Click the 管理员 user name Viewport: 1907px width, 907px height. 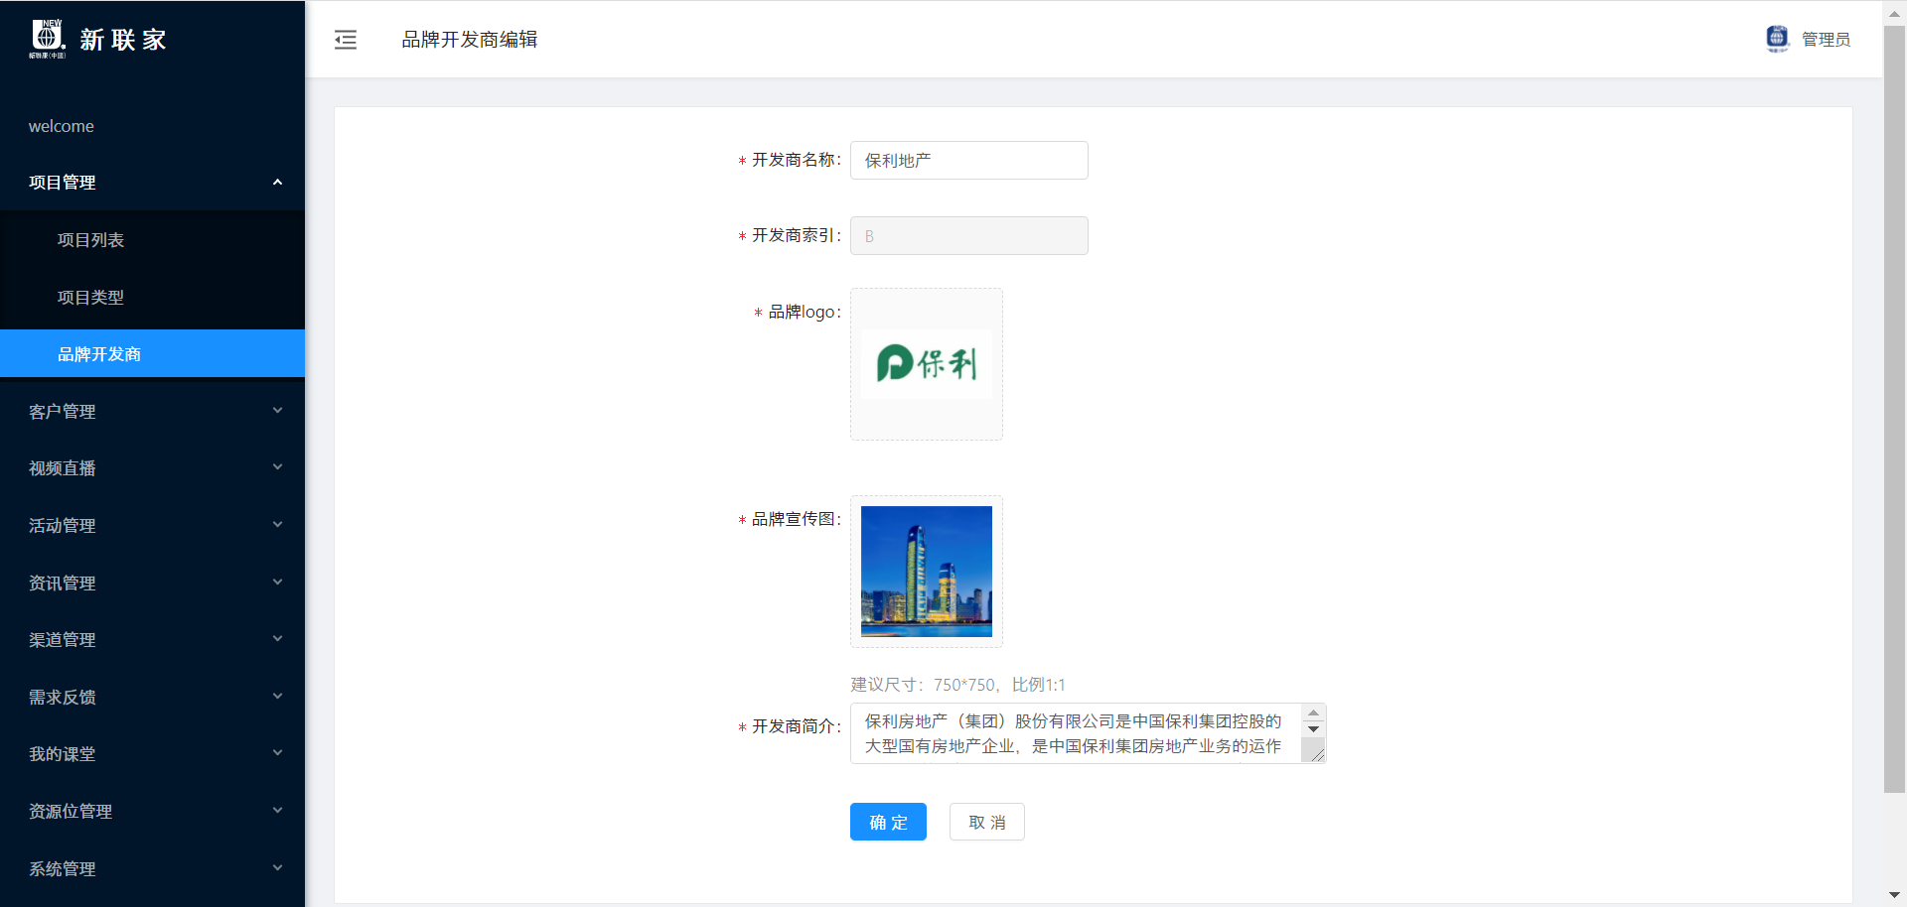(x=1826, y=40)
